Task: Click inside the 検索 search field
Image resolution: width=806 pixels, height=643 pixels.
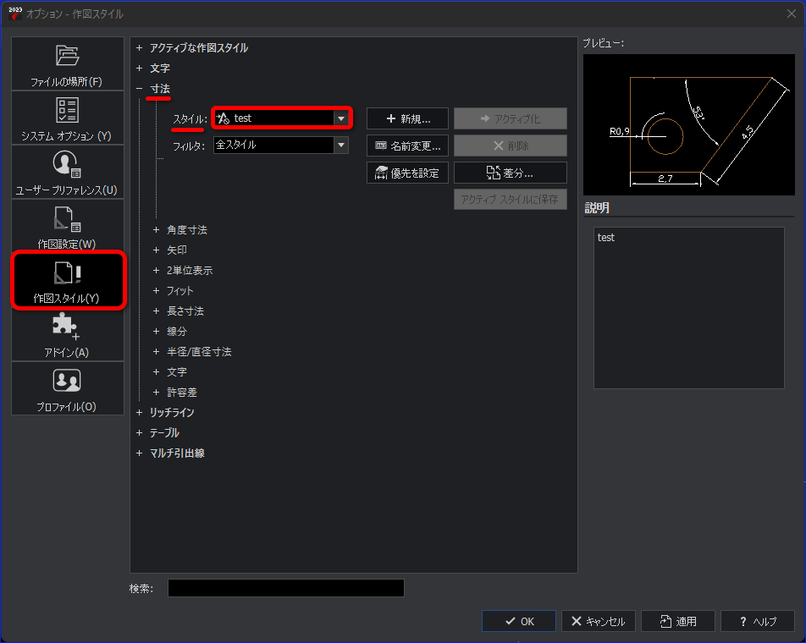Action: click(x=286, y=588)
